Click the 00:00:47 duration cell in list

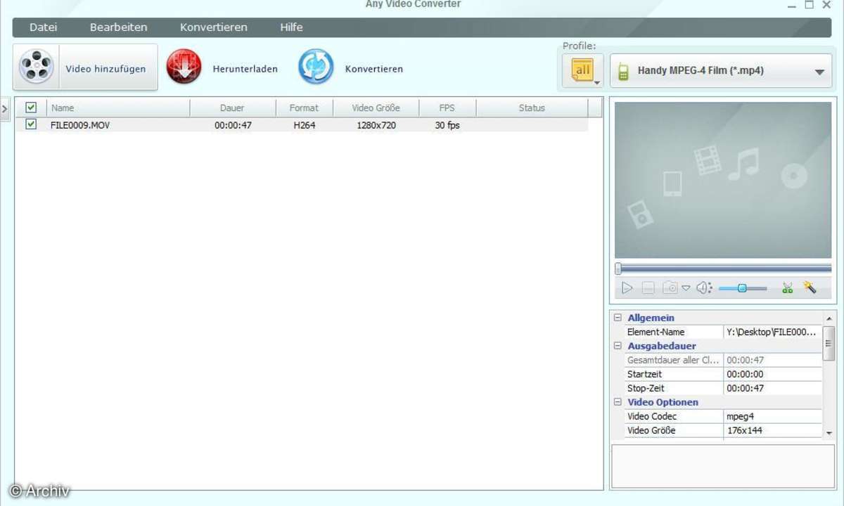point(233,125)
